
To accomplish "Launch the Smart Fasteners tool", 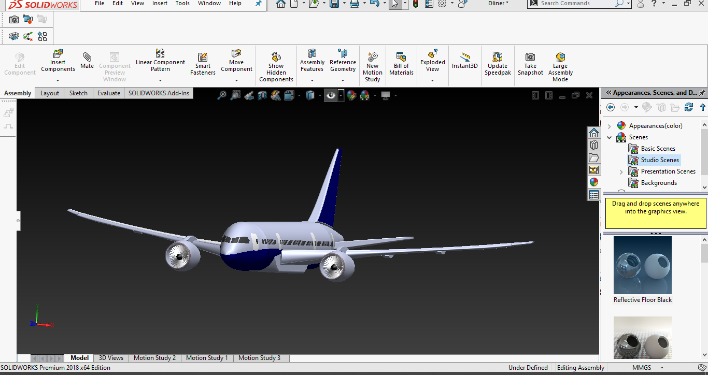I will (203, 64).
